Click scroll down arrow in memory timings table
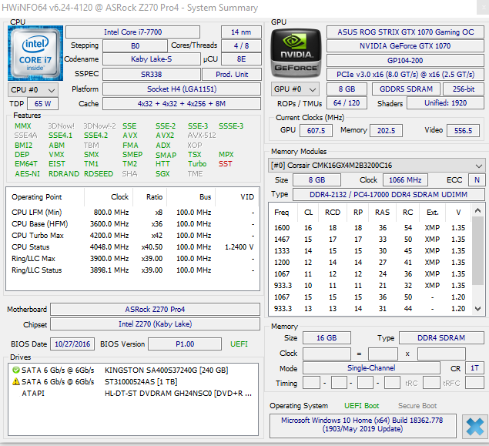Viewport: 489px width, 446px height. point(477,309)
